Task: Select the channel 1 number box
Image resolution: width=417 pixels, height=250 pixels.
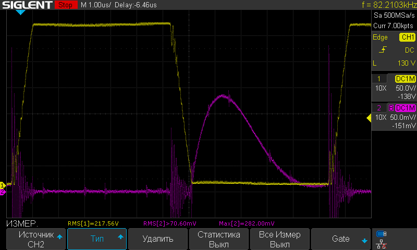Action: click(379, 79)
